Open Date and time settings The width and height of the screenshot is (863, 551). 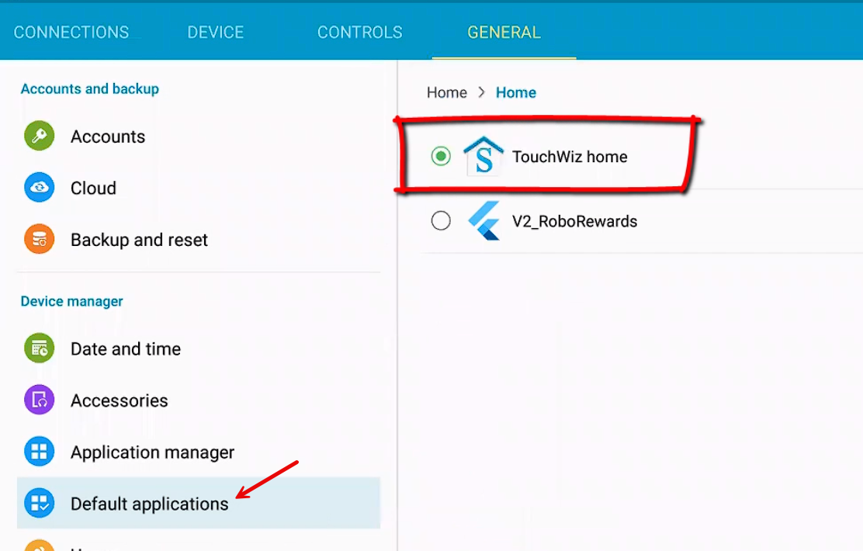click(199, 348)
